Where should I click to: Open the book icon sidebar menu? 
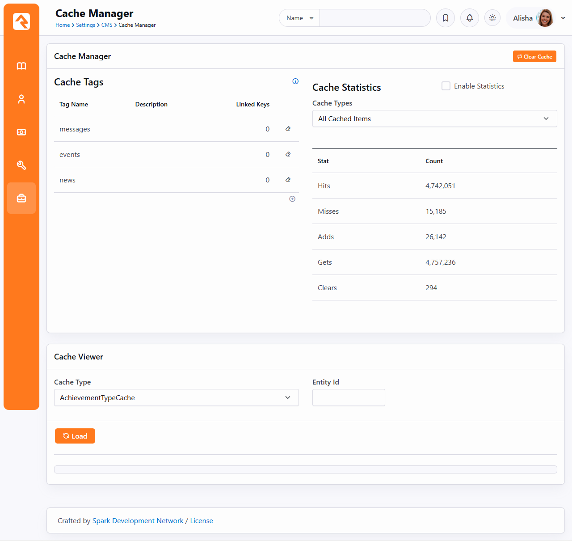[21, 66]
